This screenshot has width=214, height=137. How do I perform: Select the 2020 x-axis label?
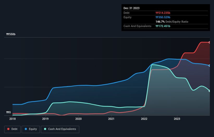[78, 119]
